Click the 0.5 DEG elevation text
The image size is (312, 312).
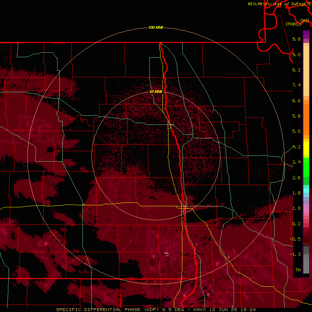point(173,310)
